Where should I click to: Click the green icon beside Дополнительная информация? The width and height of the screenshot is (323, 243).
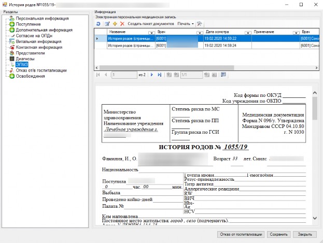12,30
